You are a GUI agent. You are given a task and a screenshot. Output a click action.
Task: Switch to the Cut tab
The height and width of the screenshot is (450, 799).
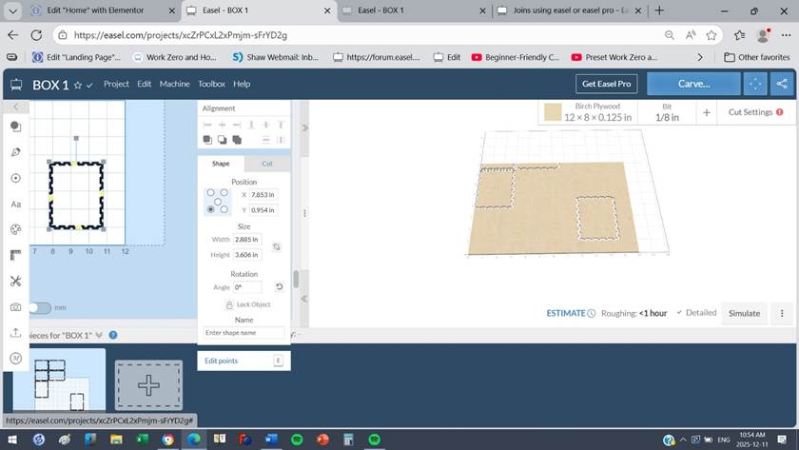(x=267, y=164)
